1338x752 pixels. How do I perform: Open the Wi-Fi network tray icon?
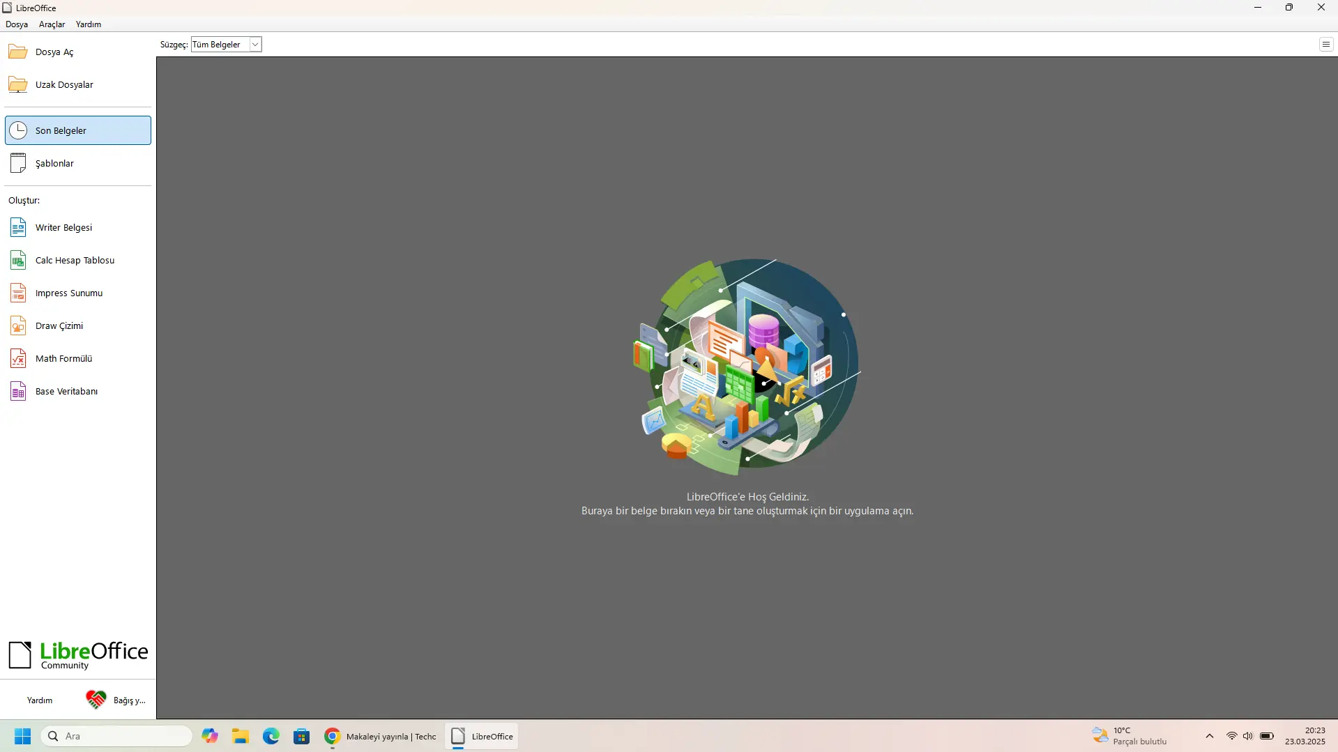(x=1232, y=736)
